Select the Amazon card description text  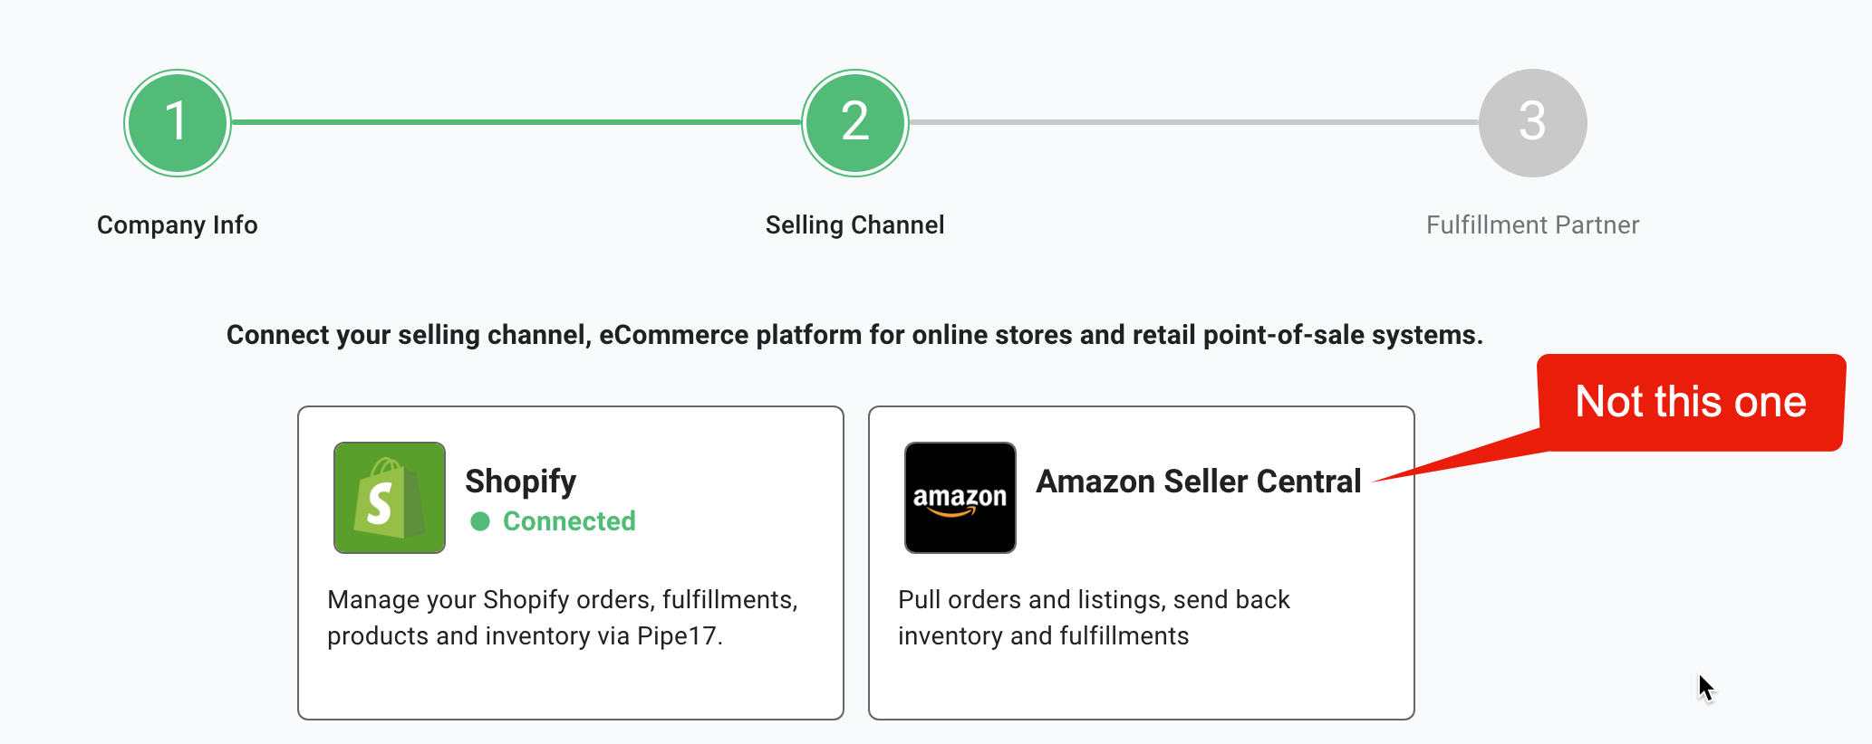click(1094, 618)
